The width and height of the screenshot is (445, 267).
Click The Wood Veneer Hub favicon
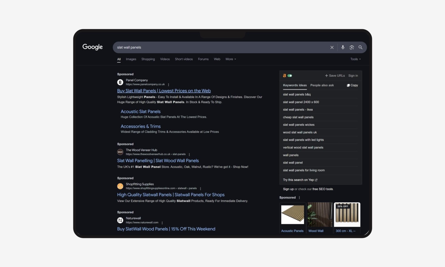pyautogui.click(x=120, y=152)
